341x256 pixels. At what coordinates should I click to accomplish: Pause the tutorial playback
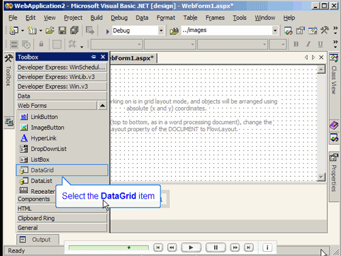pyautogui.click(x=216, y=248)
